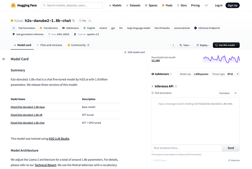Switch to Files and versions tab
The height and width of the screenshot is (169, 252).
tap(49, 45)
